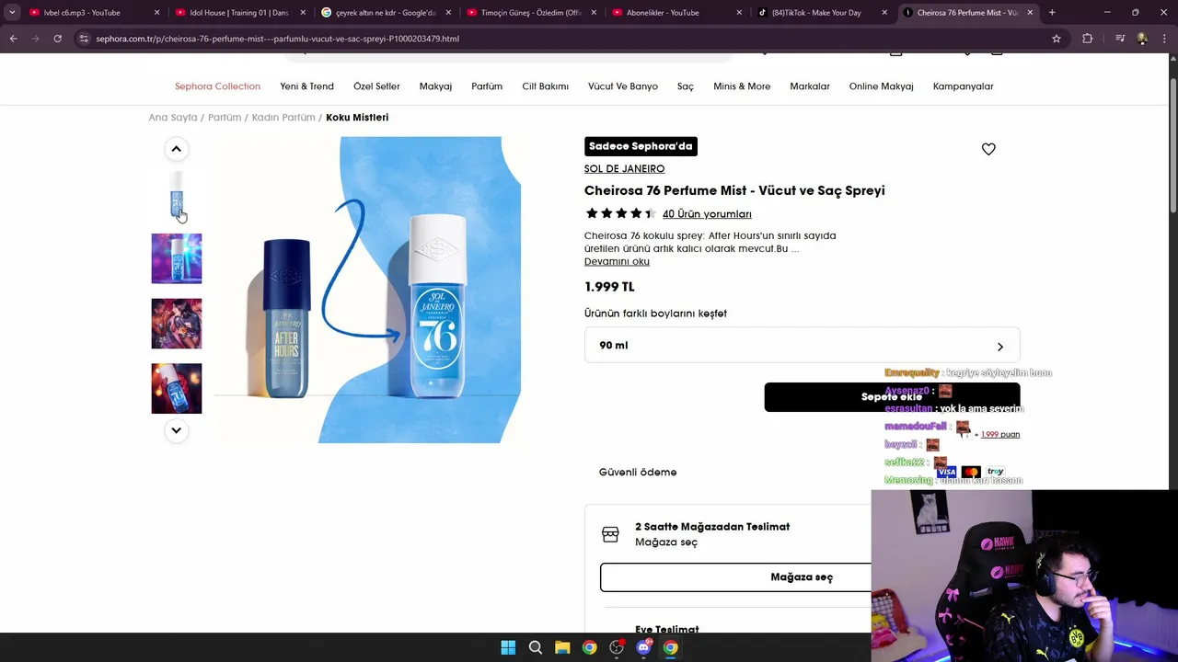Add product to wishlist with heart icon
The image size is (1178, 662).
(x=988, y=149)
